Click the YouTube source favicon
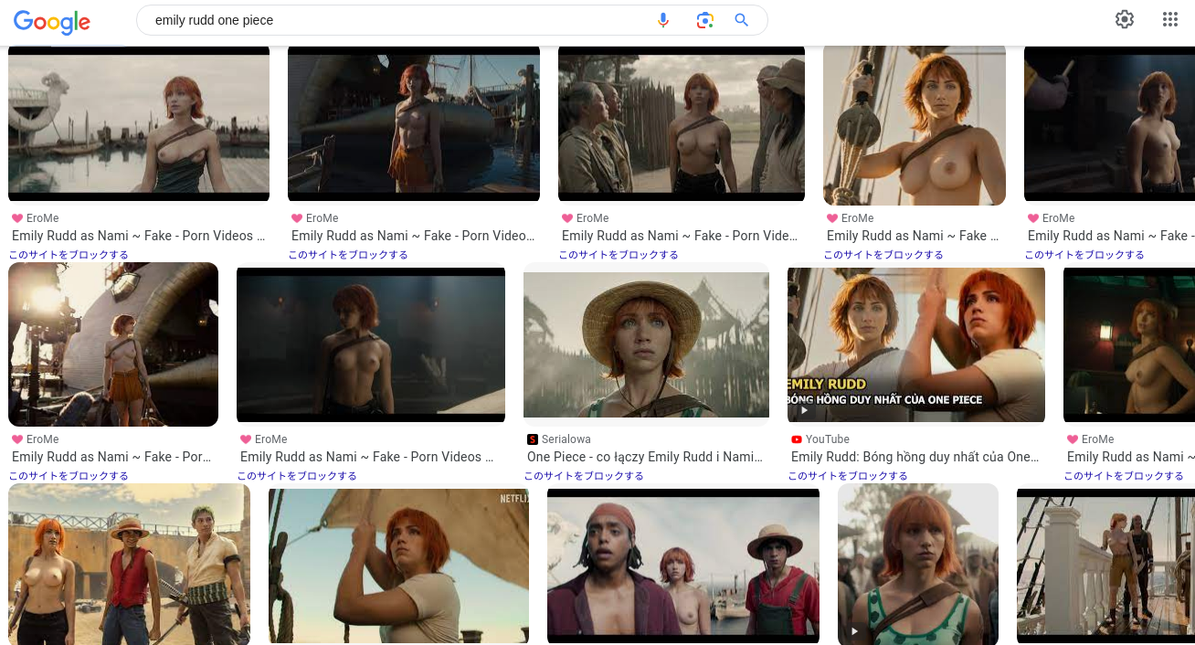The width and height of the screenshot is (1195, 645). point(797,439)
